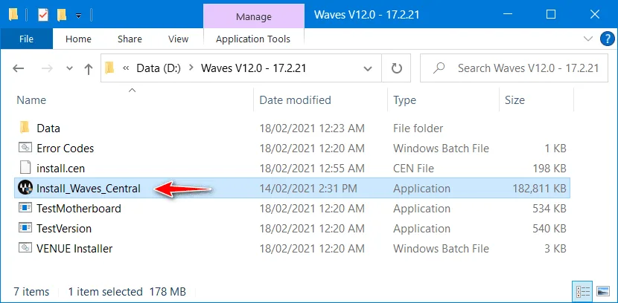Expand the ribbon with the chevron arrow
This screenshot has height=303, width=618.
[x=588, y=39]
